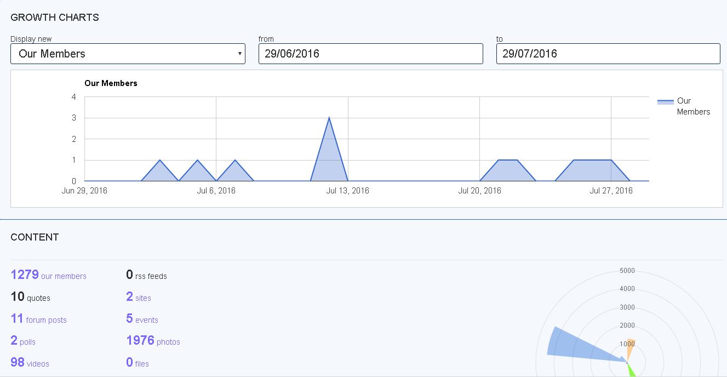Open the '11 forum posts' link
Image resolution: width=727 pixels, height=377 pixels.
click(x=39, y=319)
